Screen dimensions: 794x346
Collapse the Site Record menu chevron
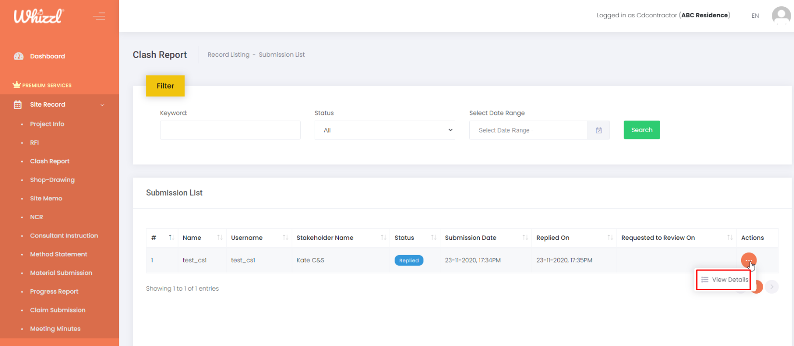click(102, 105)
